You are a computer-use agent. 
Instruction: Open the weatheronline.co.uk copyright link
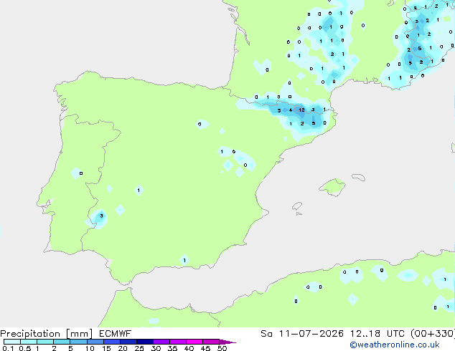pyautogui.click(x=395, y=345)
